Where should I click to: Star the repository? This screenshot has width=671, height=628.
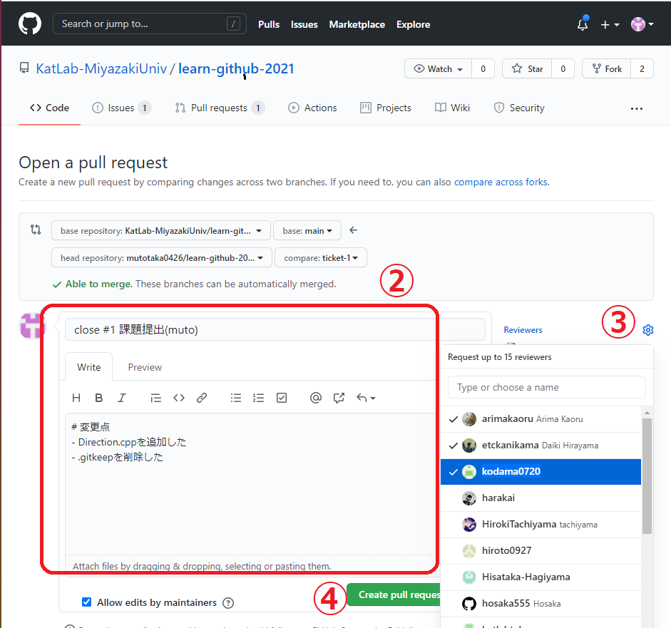point(527,68)
